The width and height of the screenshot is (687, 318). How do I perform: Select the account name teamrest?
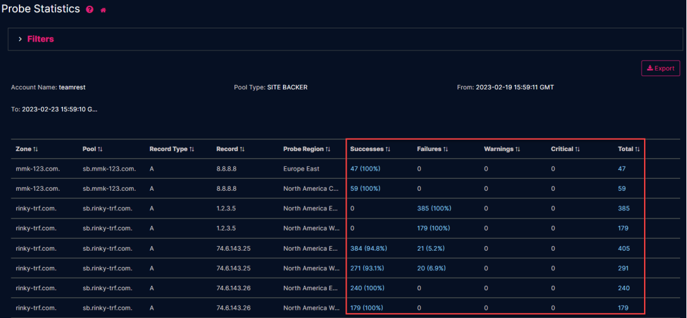[72, 87]
